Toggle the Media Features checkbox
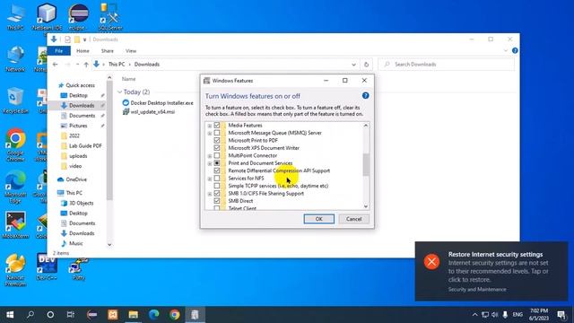 click(x=217, y=126)
